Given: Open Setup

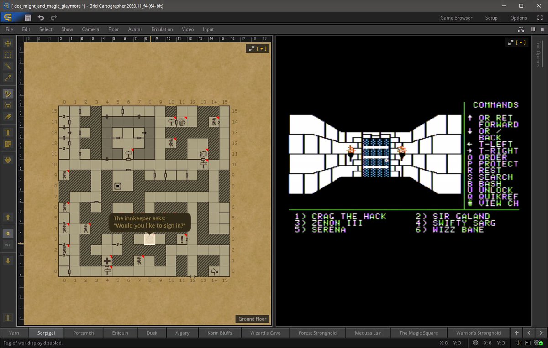Looking at the screenshot, I should pos(491,18).
